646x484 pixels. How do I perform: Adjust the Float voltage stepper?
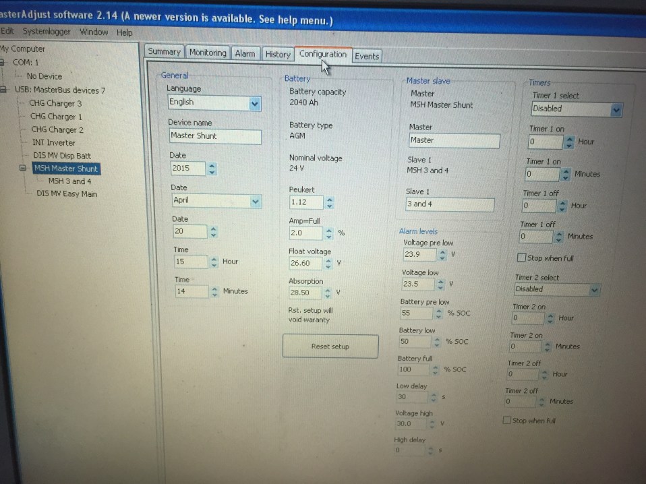[328, 264]
